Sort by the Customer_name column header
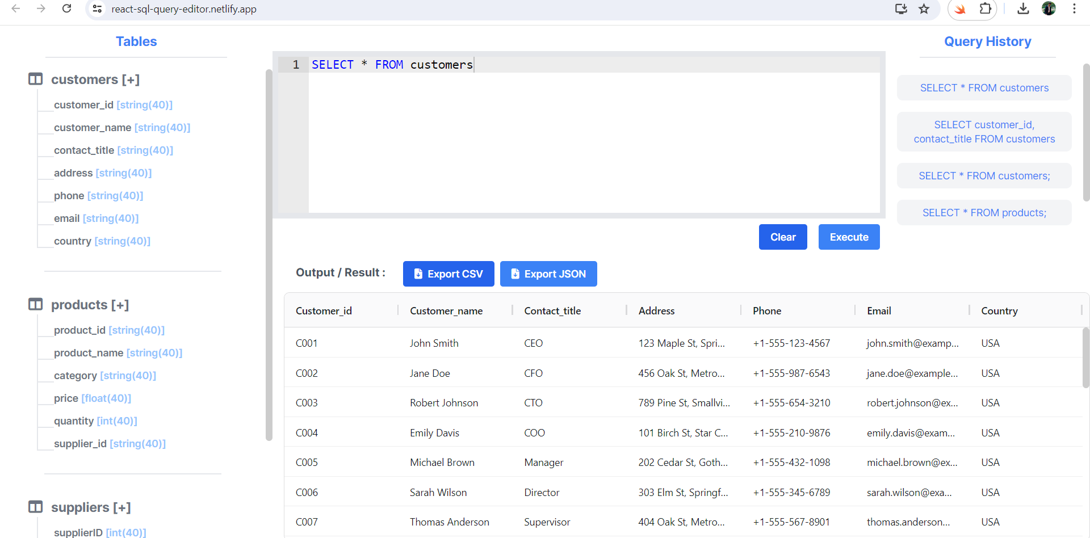The height and width of the screenshot is (538, 1090). tap(446, 310)
